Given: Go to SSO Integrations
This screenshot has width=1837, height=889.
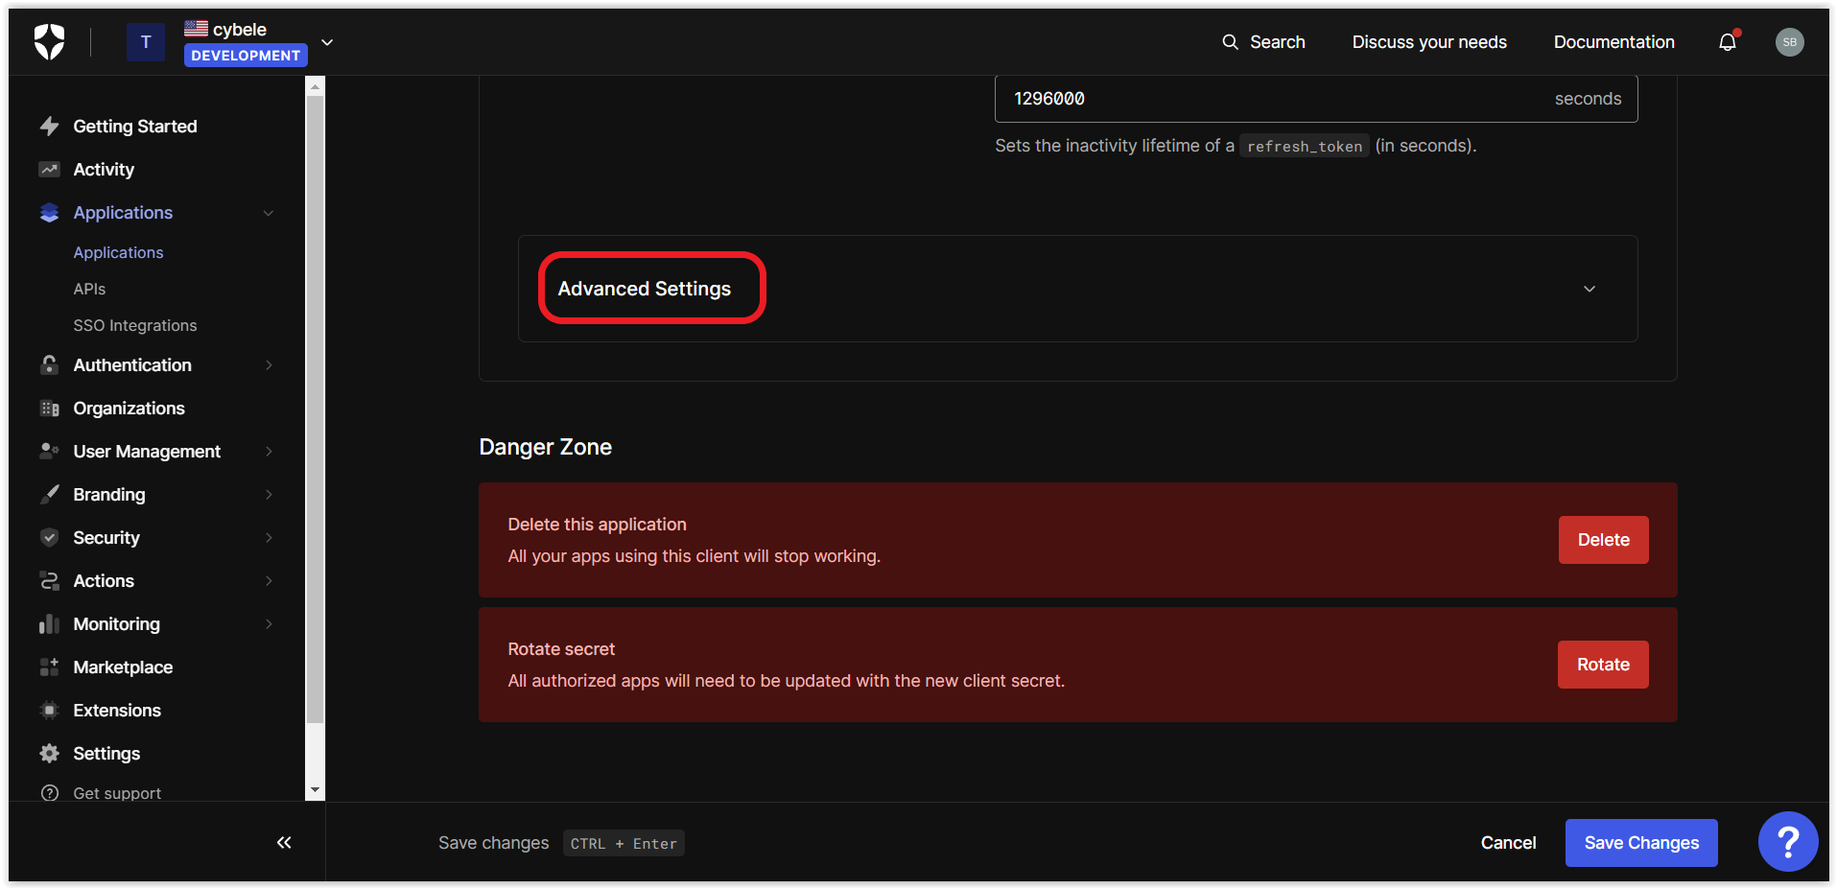Looking at the screenshot, I should tap(135, 326).
